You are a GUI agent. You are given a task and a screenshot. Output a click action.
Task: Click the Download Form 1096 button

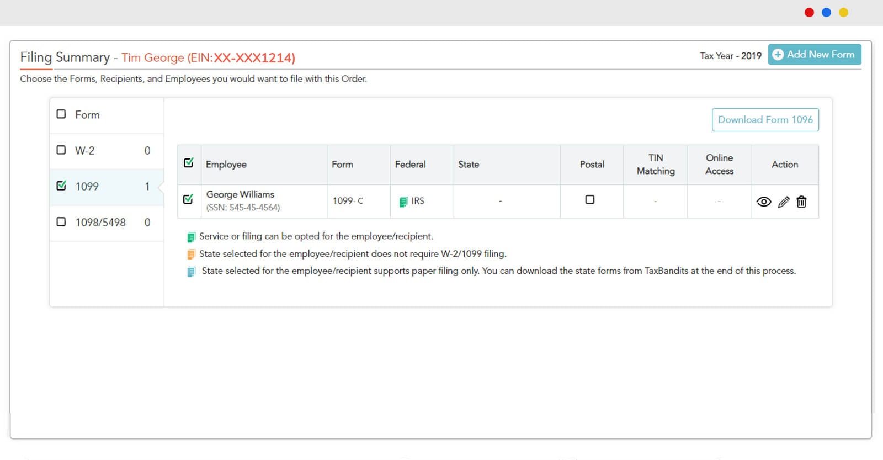click(x=765, y=120)
